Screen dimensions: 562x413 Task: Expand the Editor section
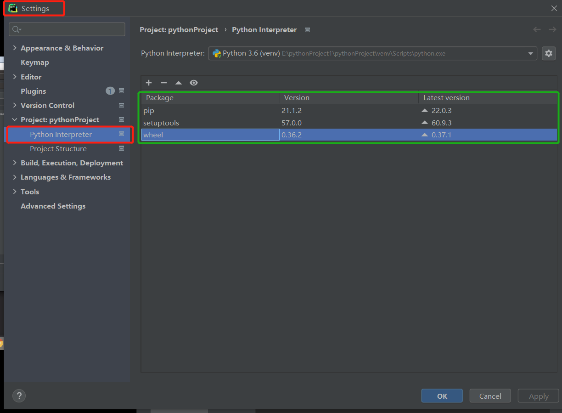(15, 77)
